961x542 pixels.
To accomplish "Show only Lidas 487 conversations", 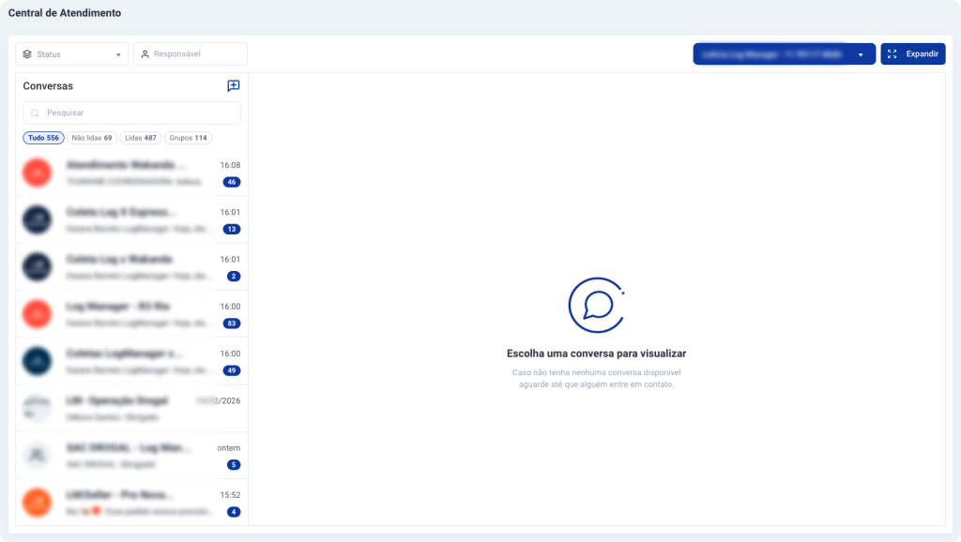I will 141,138.
